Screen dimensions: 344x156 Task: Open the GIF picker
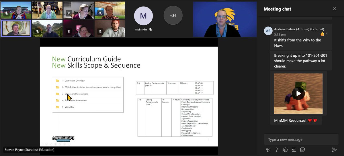pos(294,150)
